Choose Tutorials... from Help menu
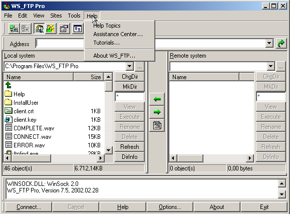Screen dimensions: 290x214 tap(120, 43)
